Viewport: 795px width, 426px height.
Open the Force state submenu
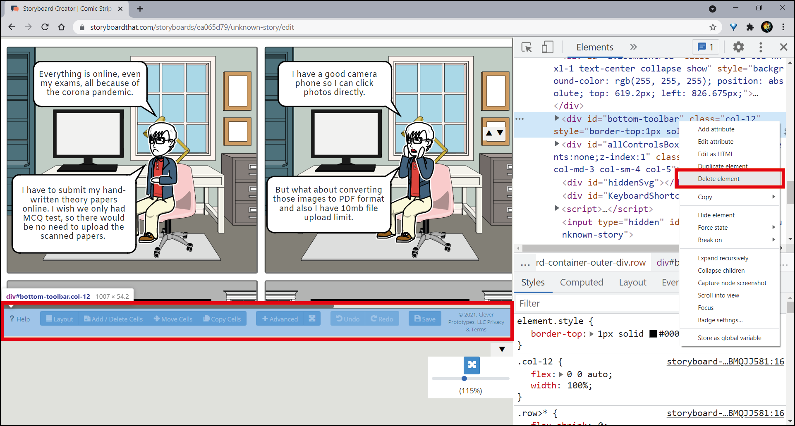[x=730, y=228]
